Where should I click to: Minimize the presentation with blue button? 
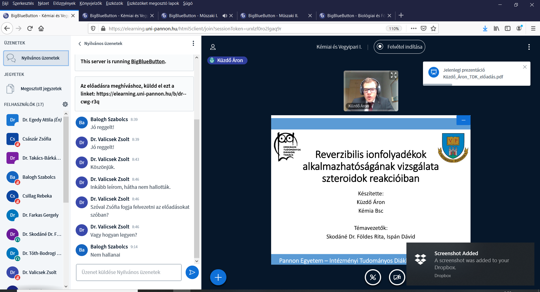click(463, 120)
